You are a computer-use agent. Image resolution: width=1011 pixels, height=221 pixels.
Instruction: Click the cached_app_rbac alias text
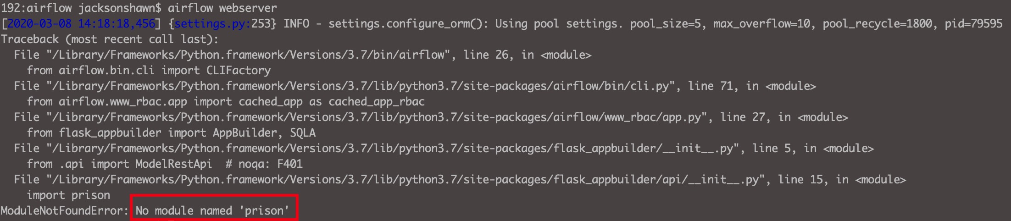pyautogui.click(x=376, y=101)
